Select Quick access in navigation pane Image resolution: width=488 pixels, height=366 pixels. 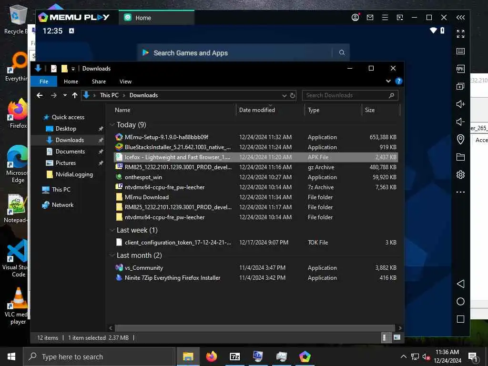[68, 117]
